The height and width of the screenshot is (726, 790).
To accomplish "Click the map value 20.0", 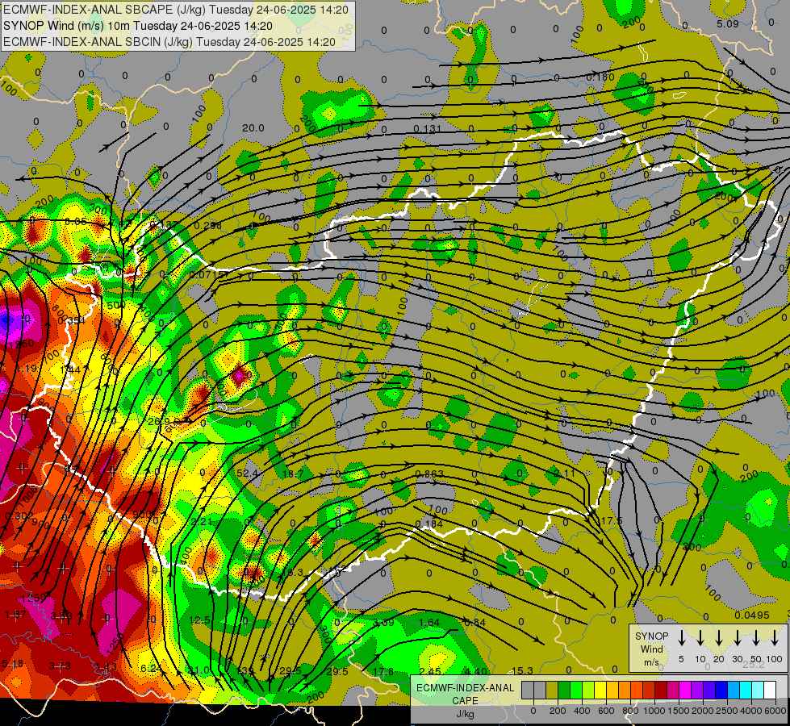I will (253, 128).
